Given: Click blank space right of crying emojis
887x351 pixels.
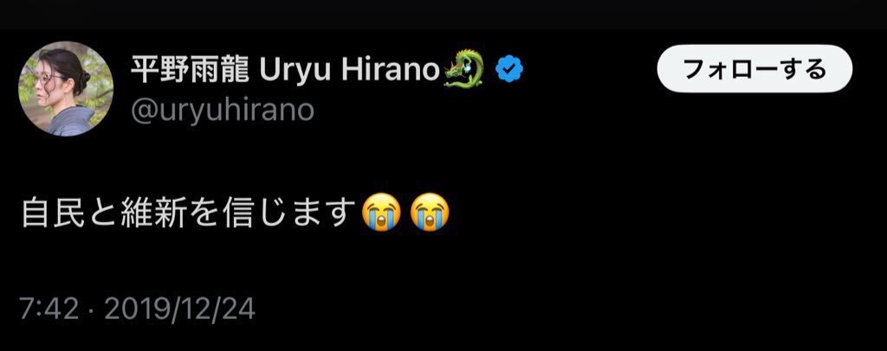Looking at the screenshot, I should 668,213.
